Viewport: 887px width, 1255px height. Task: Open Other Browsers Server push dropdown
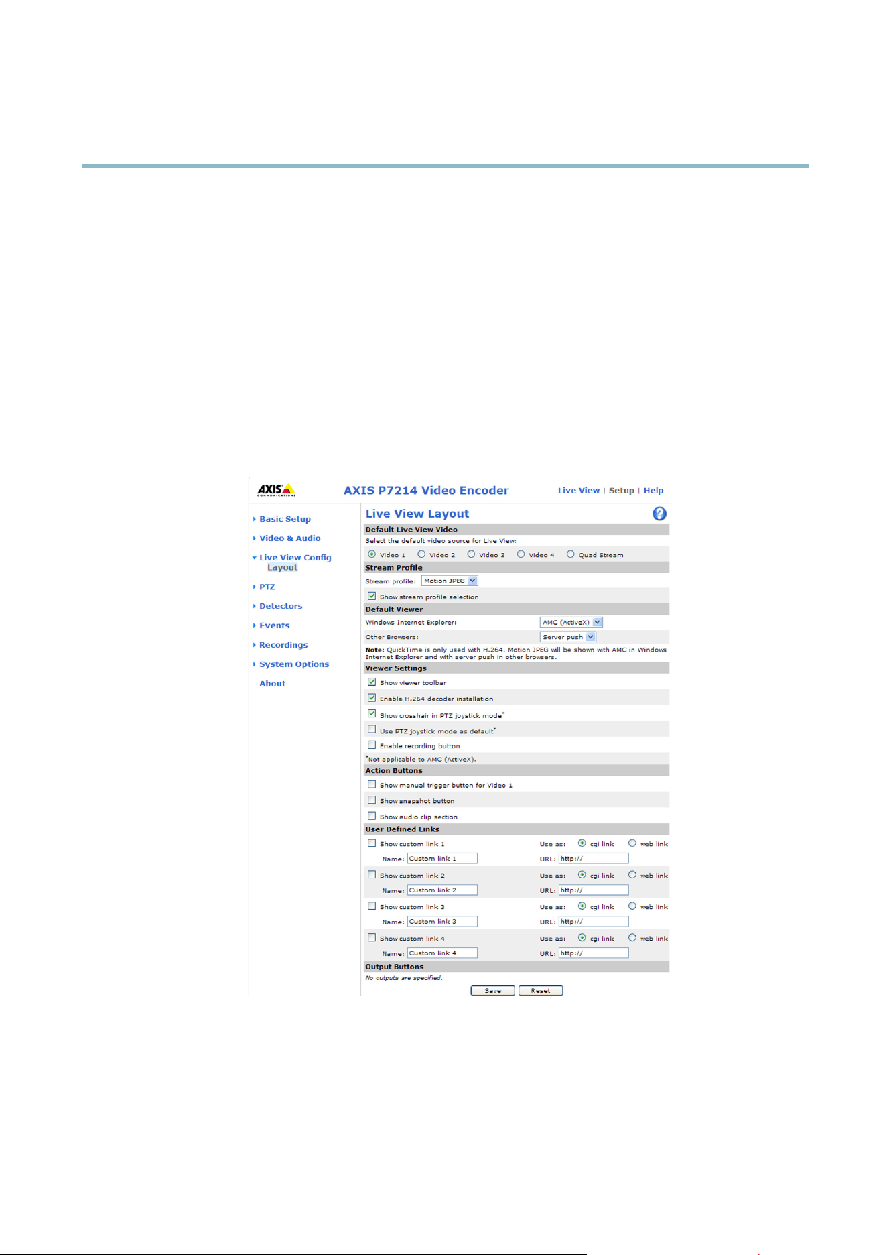pos(568,637)
